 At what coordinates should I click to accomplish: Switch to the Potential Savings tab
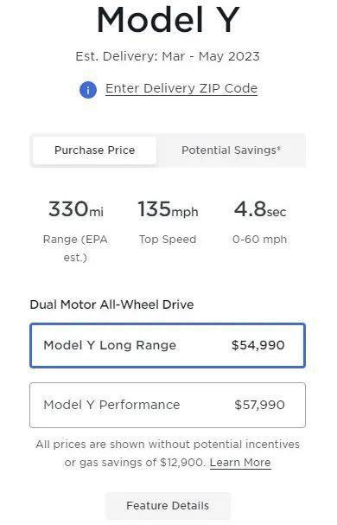tap(232, 150)
